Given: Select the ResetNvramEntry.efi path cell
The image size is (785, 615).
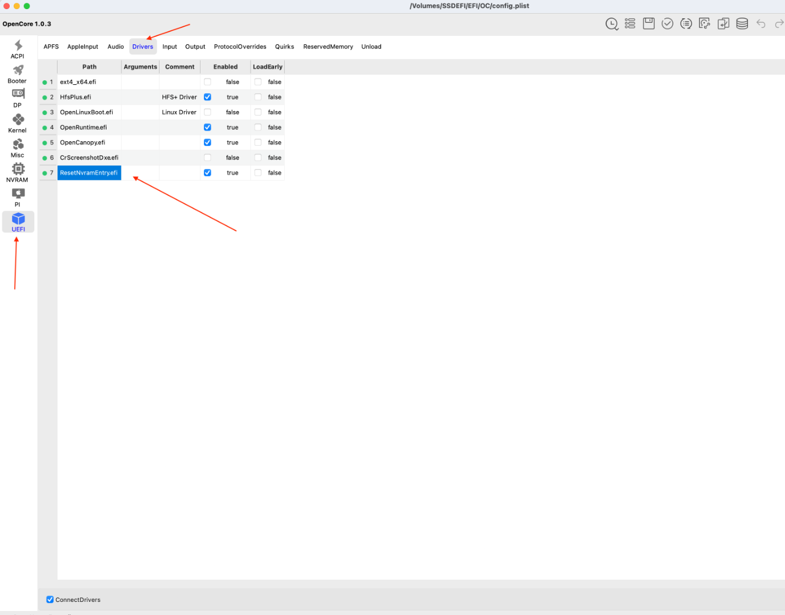Looking at the screenshot, I should point(89,173).
